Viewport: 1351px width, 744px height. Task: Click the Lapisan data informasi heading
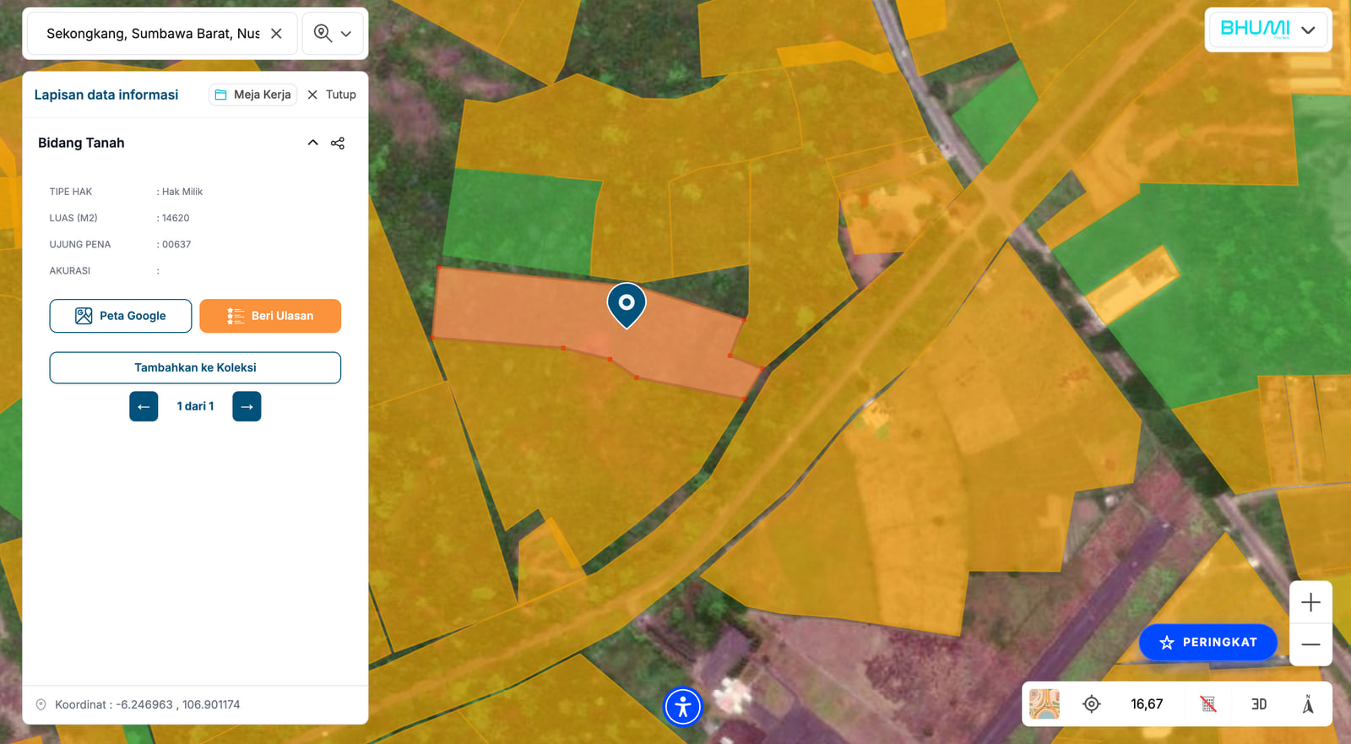tap(106, 95)
